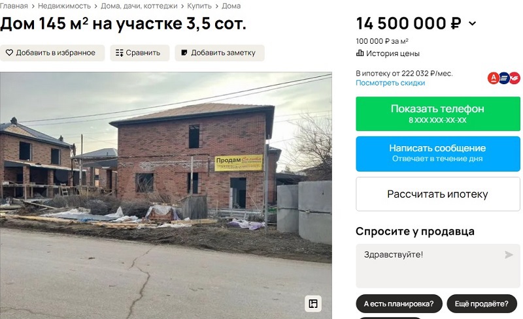The image size is (523, 319).
Task: Click the send arrow in the message box
Action: click(x=509, y=254)
